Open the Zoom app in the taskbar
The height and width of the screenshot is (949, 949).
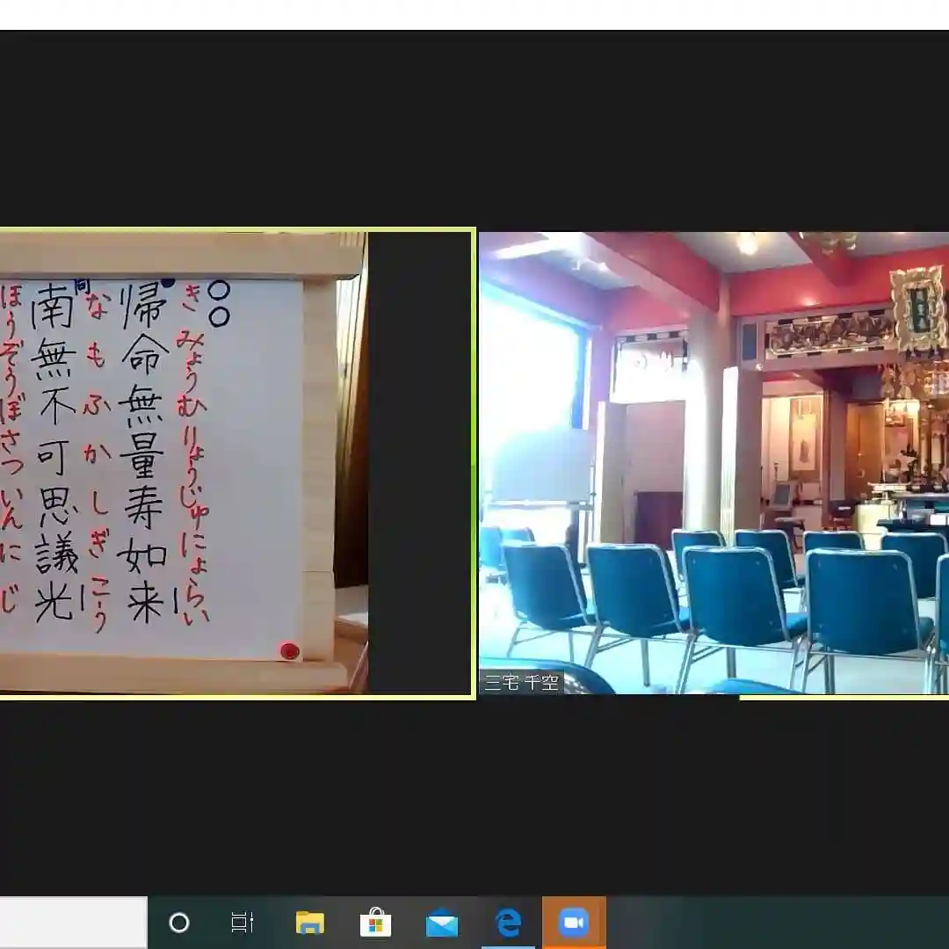click(x=574, y=923)
